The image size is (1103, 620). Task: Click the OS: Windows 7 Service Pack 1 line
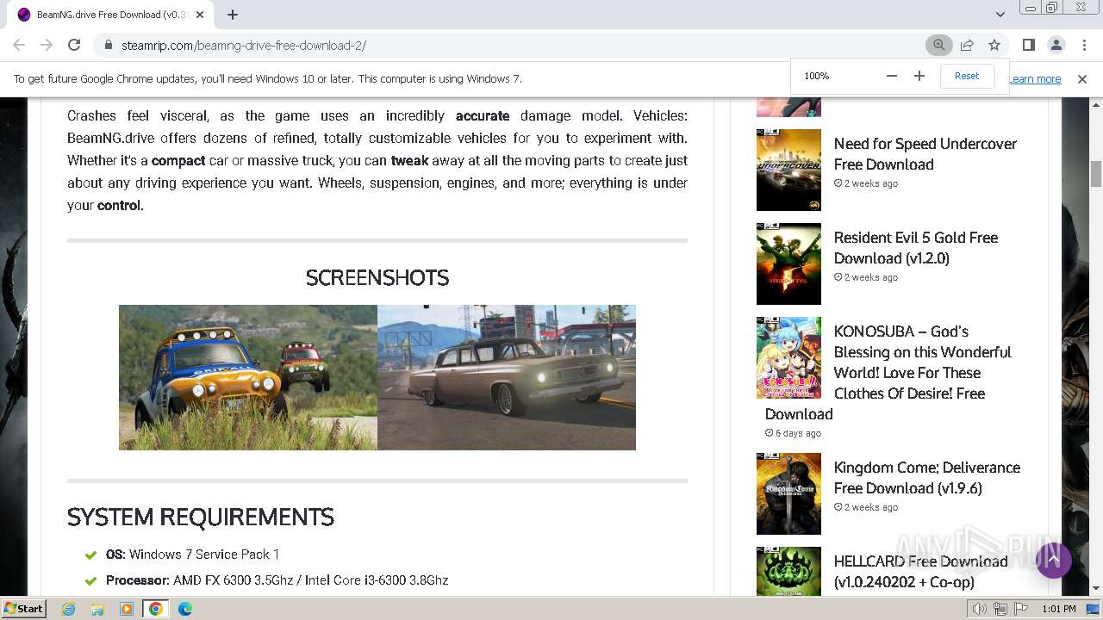(192, 555)
